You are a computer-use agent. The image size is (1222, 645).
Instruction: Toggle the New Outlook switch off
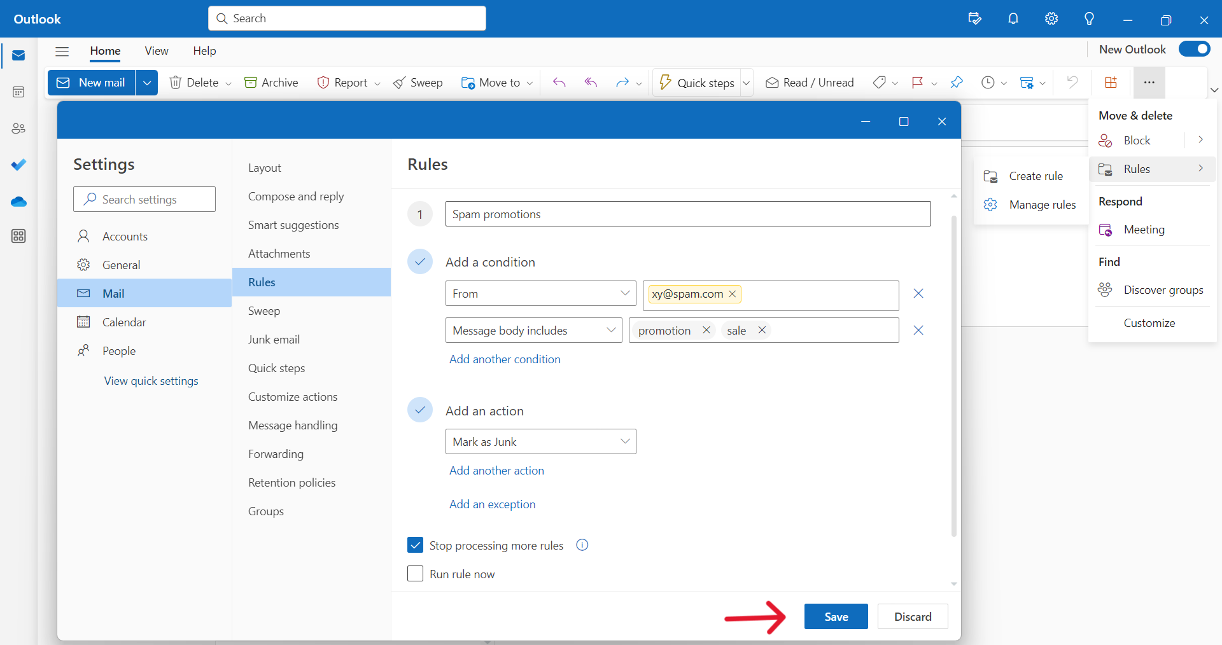[1195, 48]
